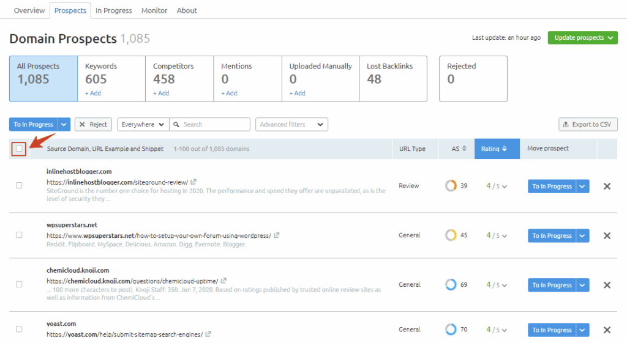
Task: Dismiss wpsuperstars.net row using X icon
Action: (x=607, y=236)
